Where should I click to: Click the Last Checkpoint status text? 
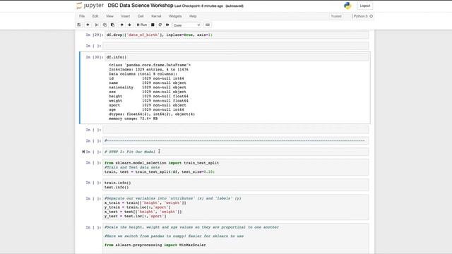tap(198, 6)
